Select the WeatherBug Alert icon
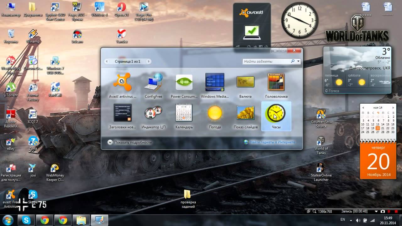 click(11, 65)
